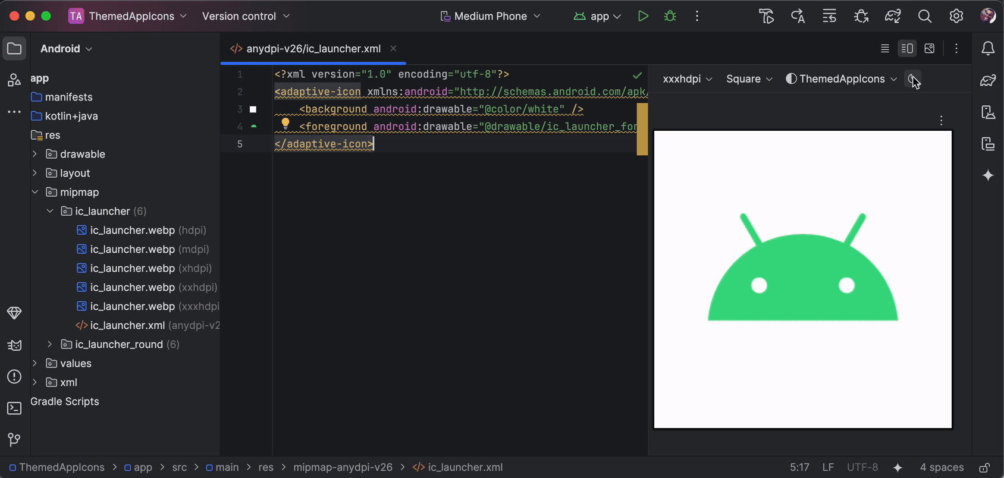The width and height of the screenshot is (1004, 478).
Task: Sync project with Gradle files from the top toolbar
Action: (x=893, y=16)
